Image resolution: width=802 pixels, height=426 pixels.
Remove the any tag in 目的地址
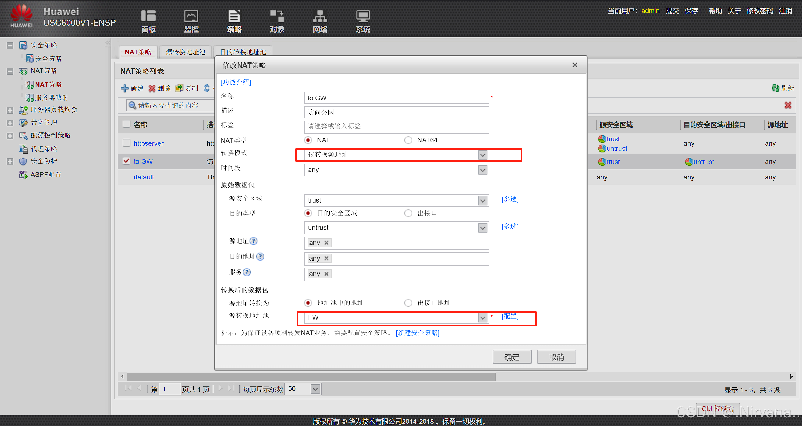(x=326, y=258)
